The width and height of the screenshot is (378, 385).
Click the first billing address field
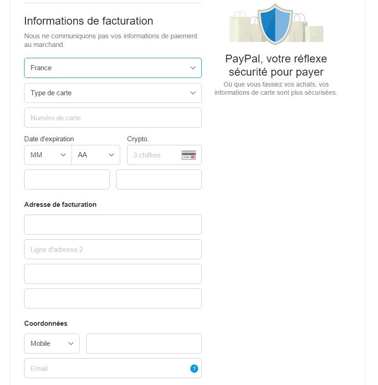(x=112, y=225)
